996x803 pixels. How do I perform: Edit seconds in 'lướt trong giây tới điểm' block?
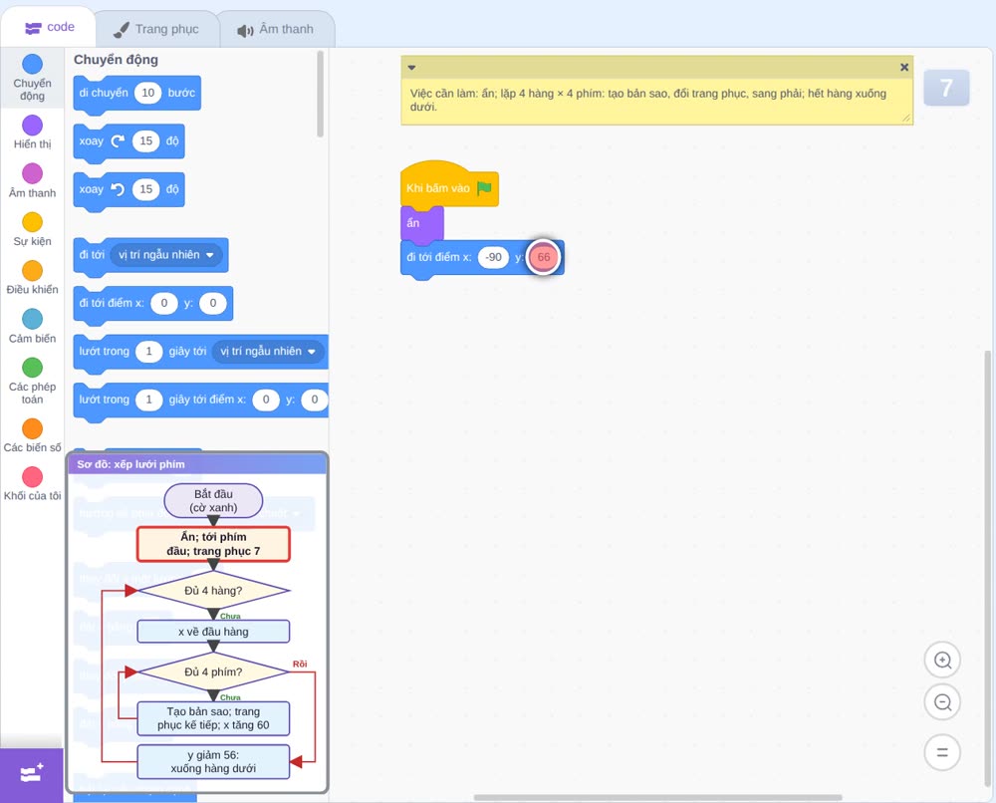point(148,400)
